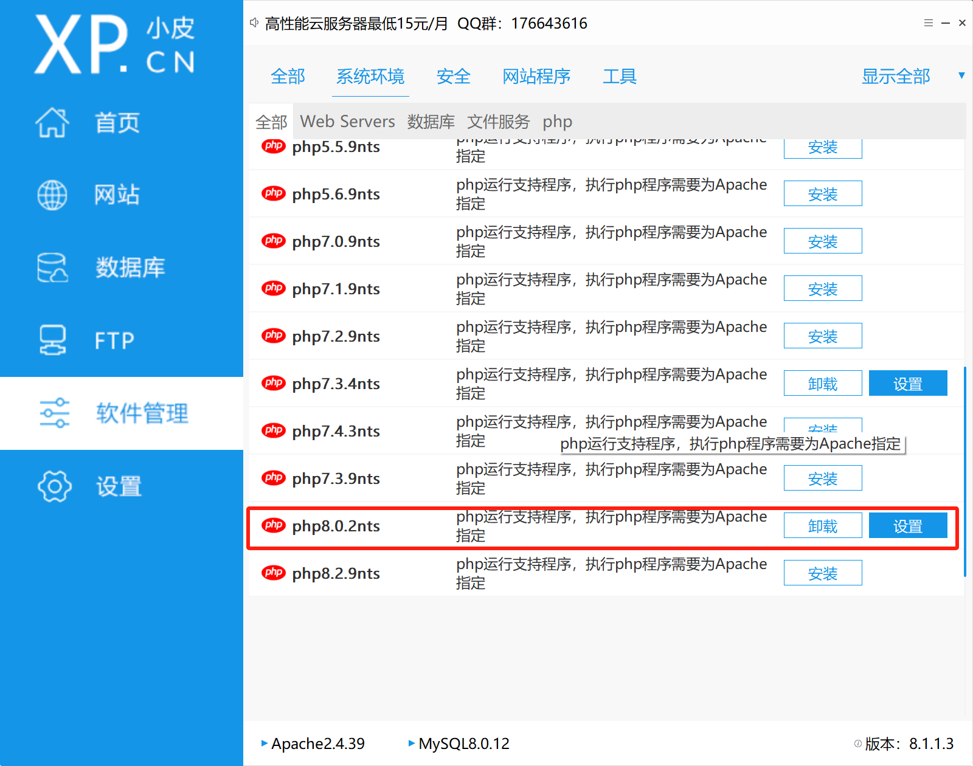Open 设置 for php8.0.2nts
The image size is (973, 766).
908,525
